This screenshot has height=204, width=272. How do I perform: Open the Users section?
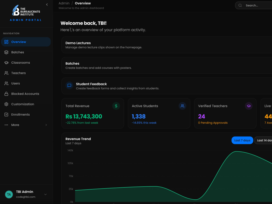click(x=26, y=84)
